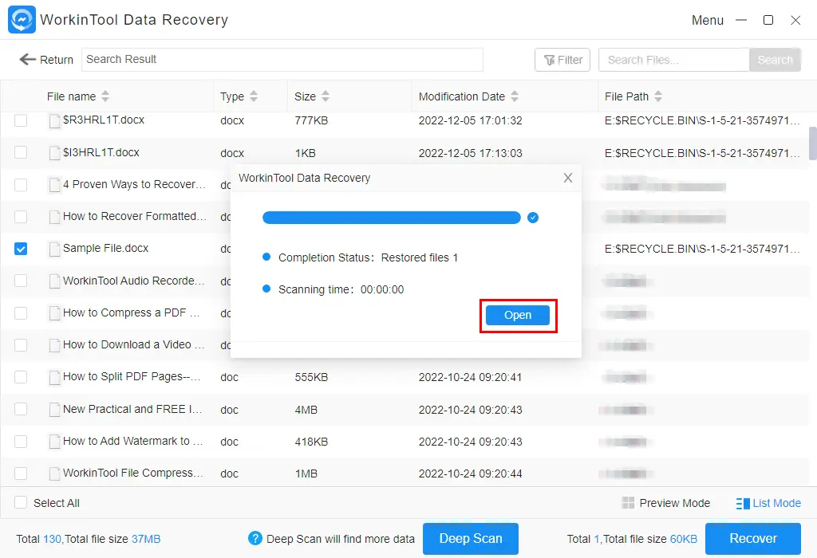This screenshot has height=558, width=817.
Task: Check the box for How to Recover Formatted
Action: tap(21, 217)
